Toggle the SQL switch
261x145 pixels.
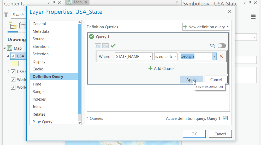coord(222,46)
